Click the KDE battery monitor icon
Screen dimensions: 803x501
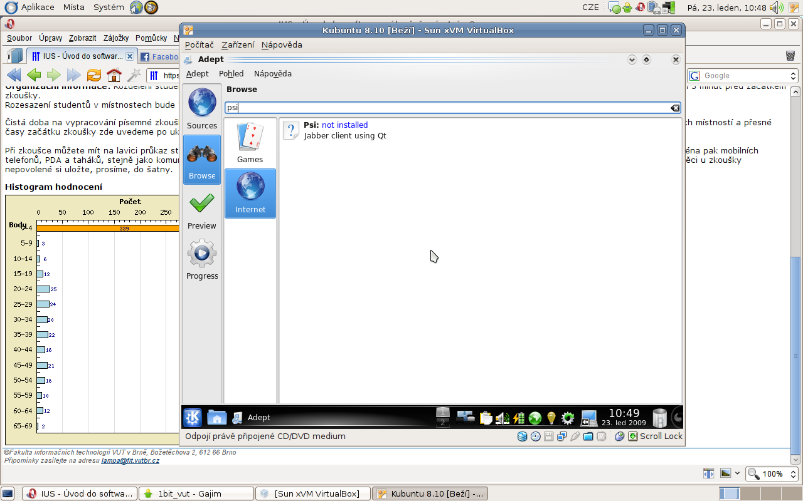[518, 418]
